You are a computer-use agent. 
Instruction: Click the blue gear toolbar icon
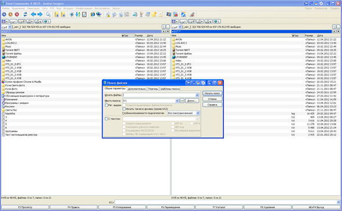coord(4,14)
